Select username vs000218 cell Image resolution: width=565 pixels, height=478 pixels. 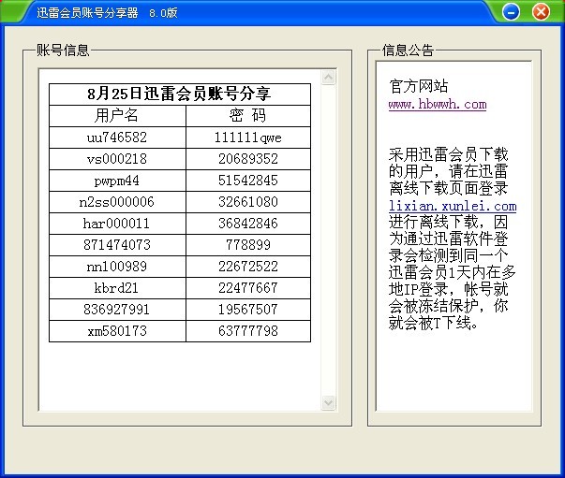(117, 159)
